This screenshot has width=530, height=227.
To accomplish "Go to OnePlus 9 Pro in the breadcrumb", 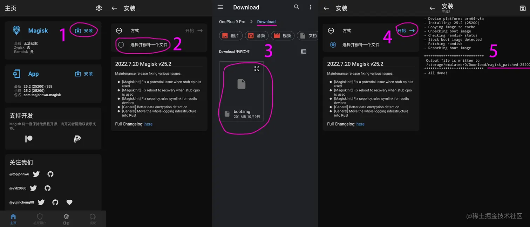I will (x=232, y=22).
